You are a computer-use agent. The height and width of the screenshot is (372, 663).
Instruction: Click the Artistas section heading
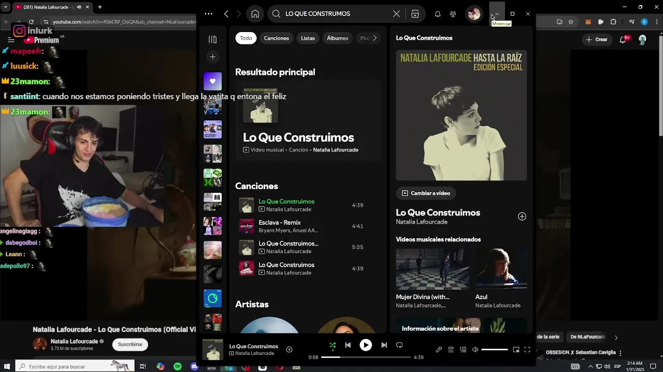pos(252,304)
